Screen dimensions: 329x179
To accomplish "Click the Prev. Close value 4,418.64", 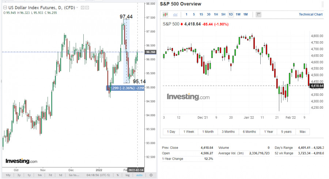I will 207,148.
